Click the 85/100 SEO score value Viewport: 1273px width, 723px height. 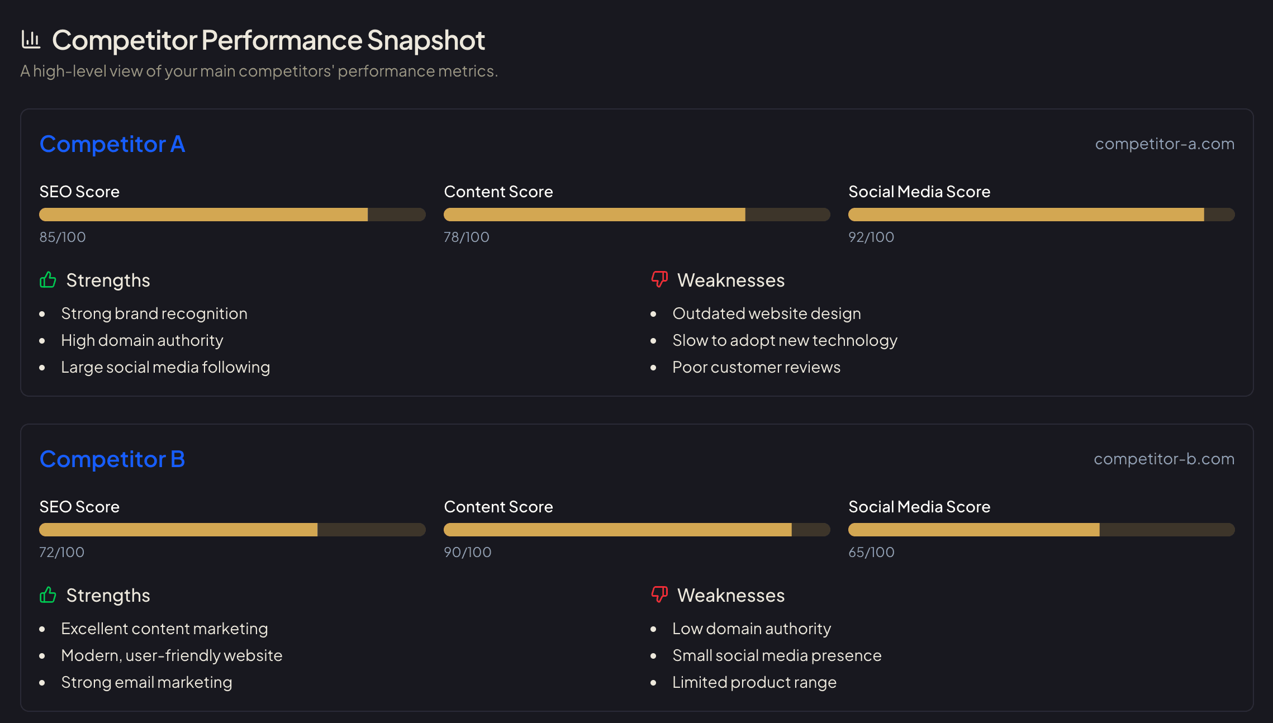(x=62, y=237)
